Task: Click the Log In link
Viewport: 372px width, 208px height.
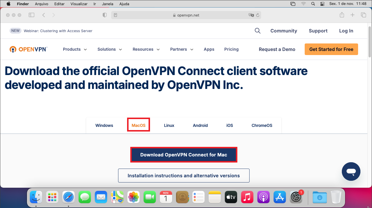Action: click(346, 31)
